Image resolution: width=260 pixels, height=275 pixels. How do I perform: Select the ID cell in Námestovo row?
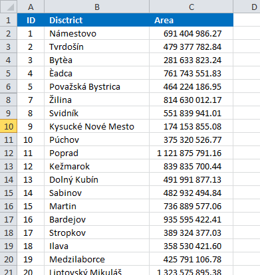tap(31, 33)
